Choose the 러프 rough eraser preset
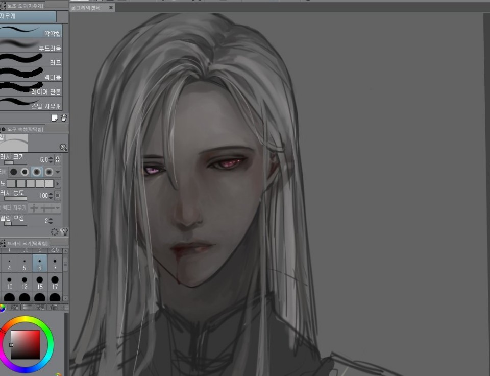This screenshot has width=490, height=376. (x=31, y=61)
